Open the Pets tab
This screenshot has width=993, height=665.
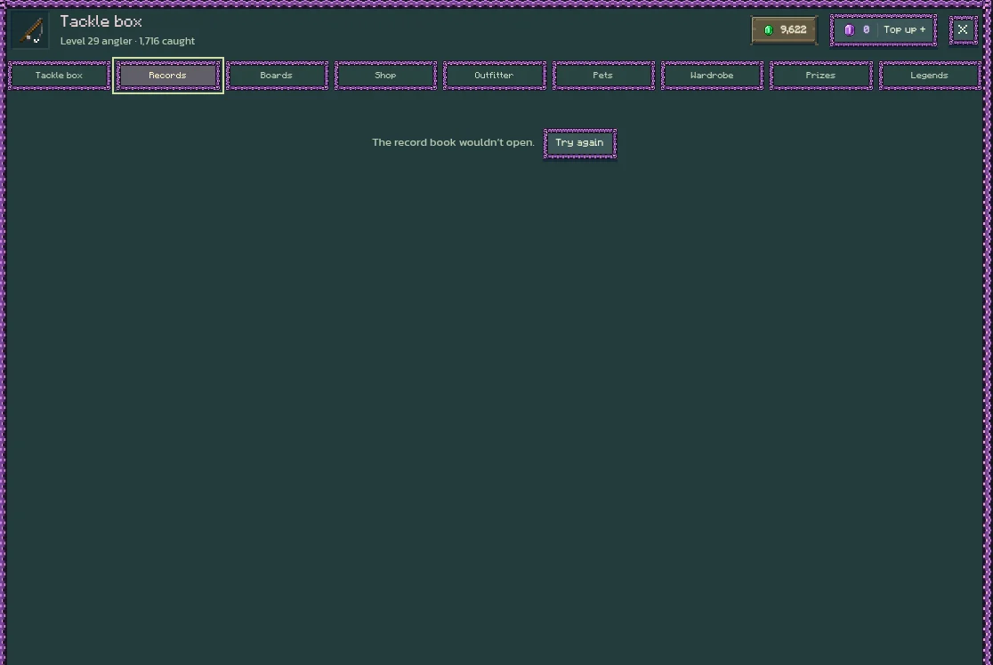pyautogui.click(x=603, y=76)
